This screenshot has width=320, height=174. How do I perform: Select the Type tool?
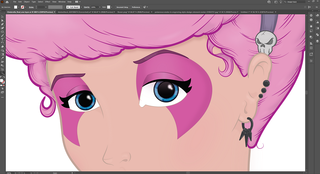[x=2, y=39]
